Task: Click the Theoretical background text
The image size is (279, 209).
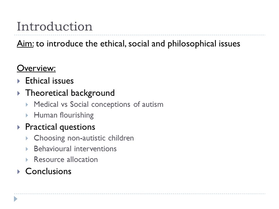Action: click(x=70, y=93)
